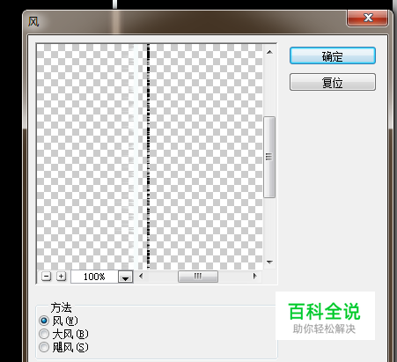
Task: Click the preview vertical scrollbar down arrow
Action: 269,262
